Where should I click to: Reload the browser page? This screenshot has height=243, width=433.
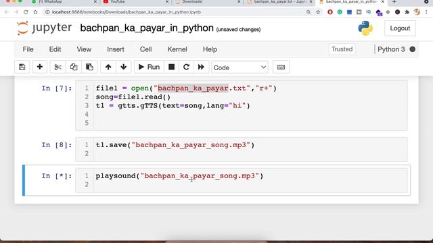26,12
